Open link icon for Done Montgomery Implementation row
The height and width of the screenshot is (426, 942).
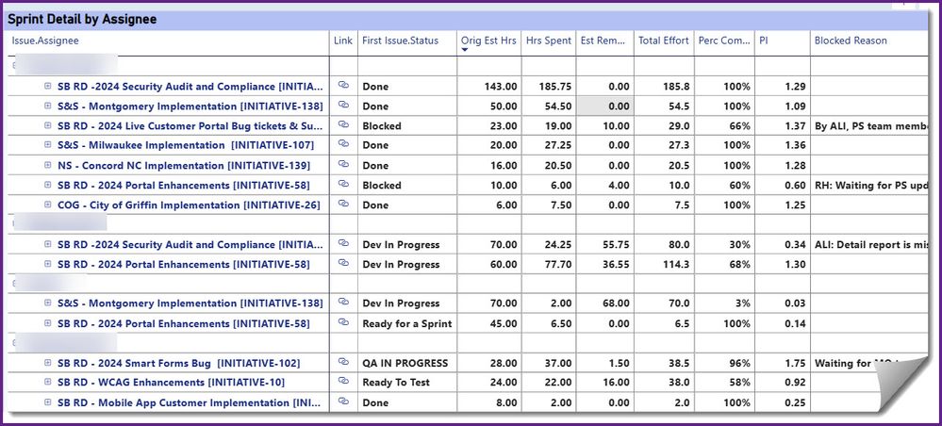[x=343, y=105]
